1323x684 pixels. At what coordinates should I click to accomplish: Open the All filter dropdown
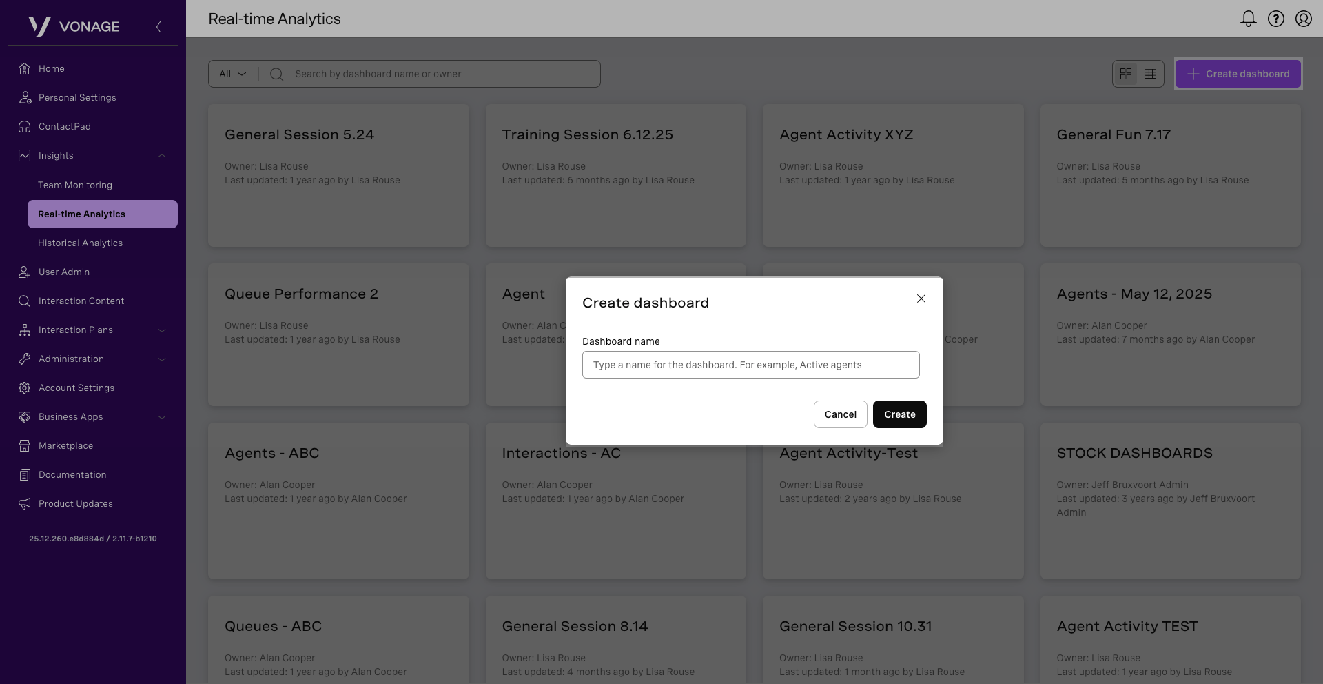coord(232,74)
